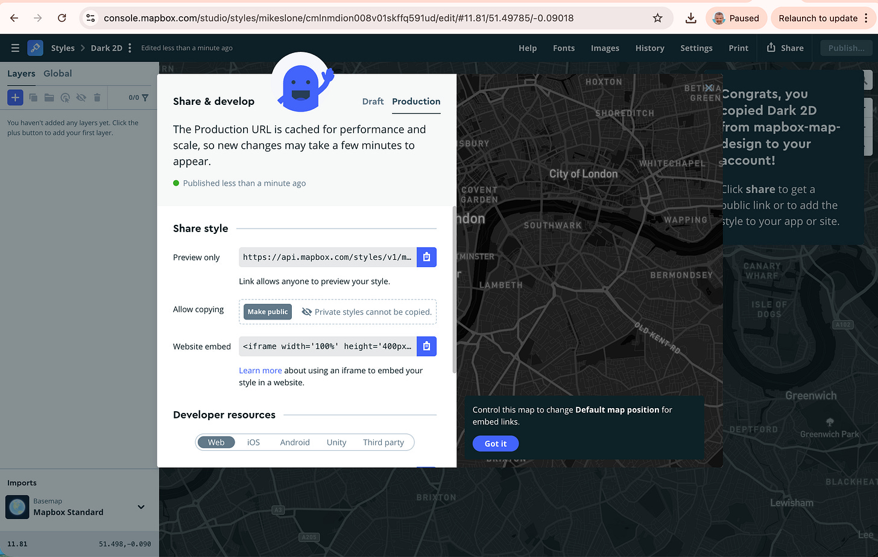Add a new layer with the plus button
This screenshot has width=878, height=557.
pos(15,97)
